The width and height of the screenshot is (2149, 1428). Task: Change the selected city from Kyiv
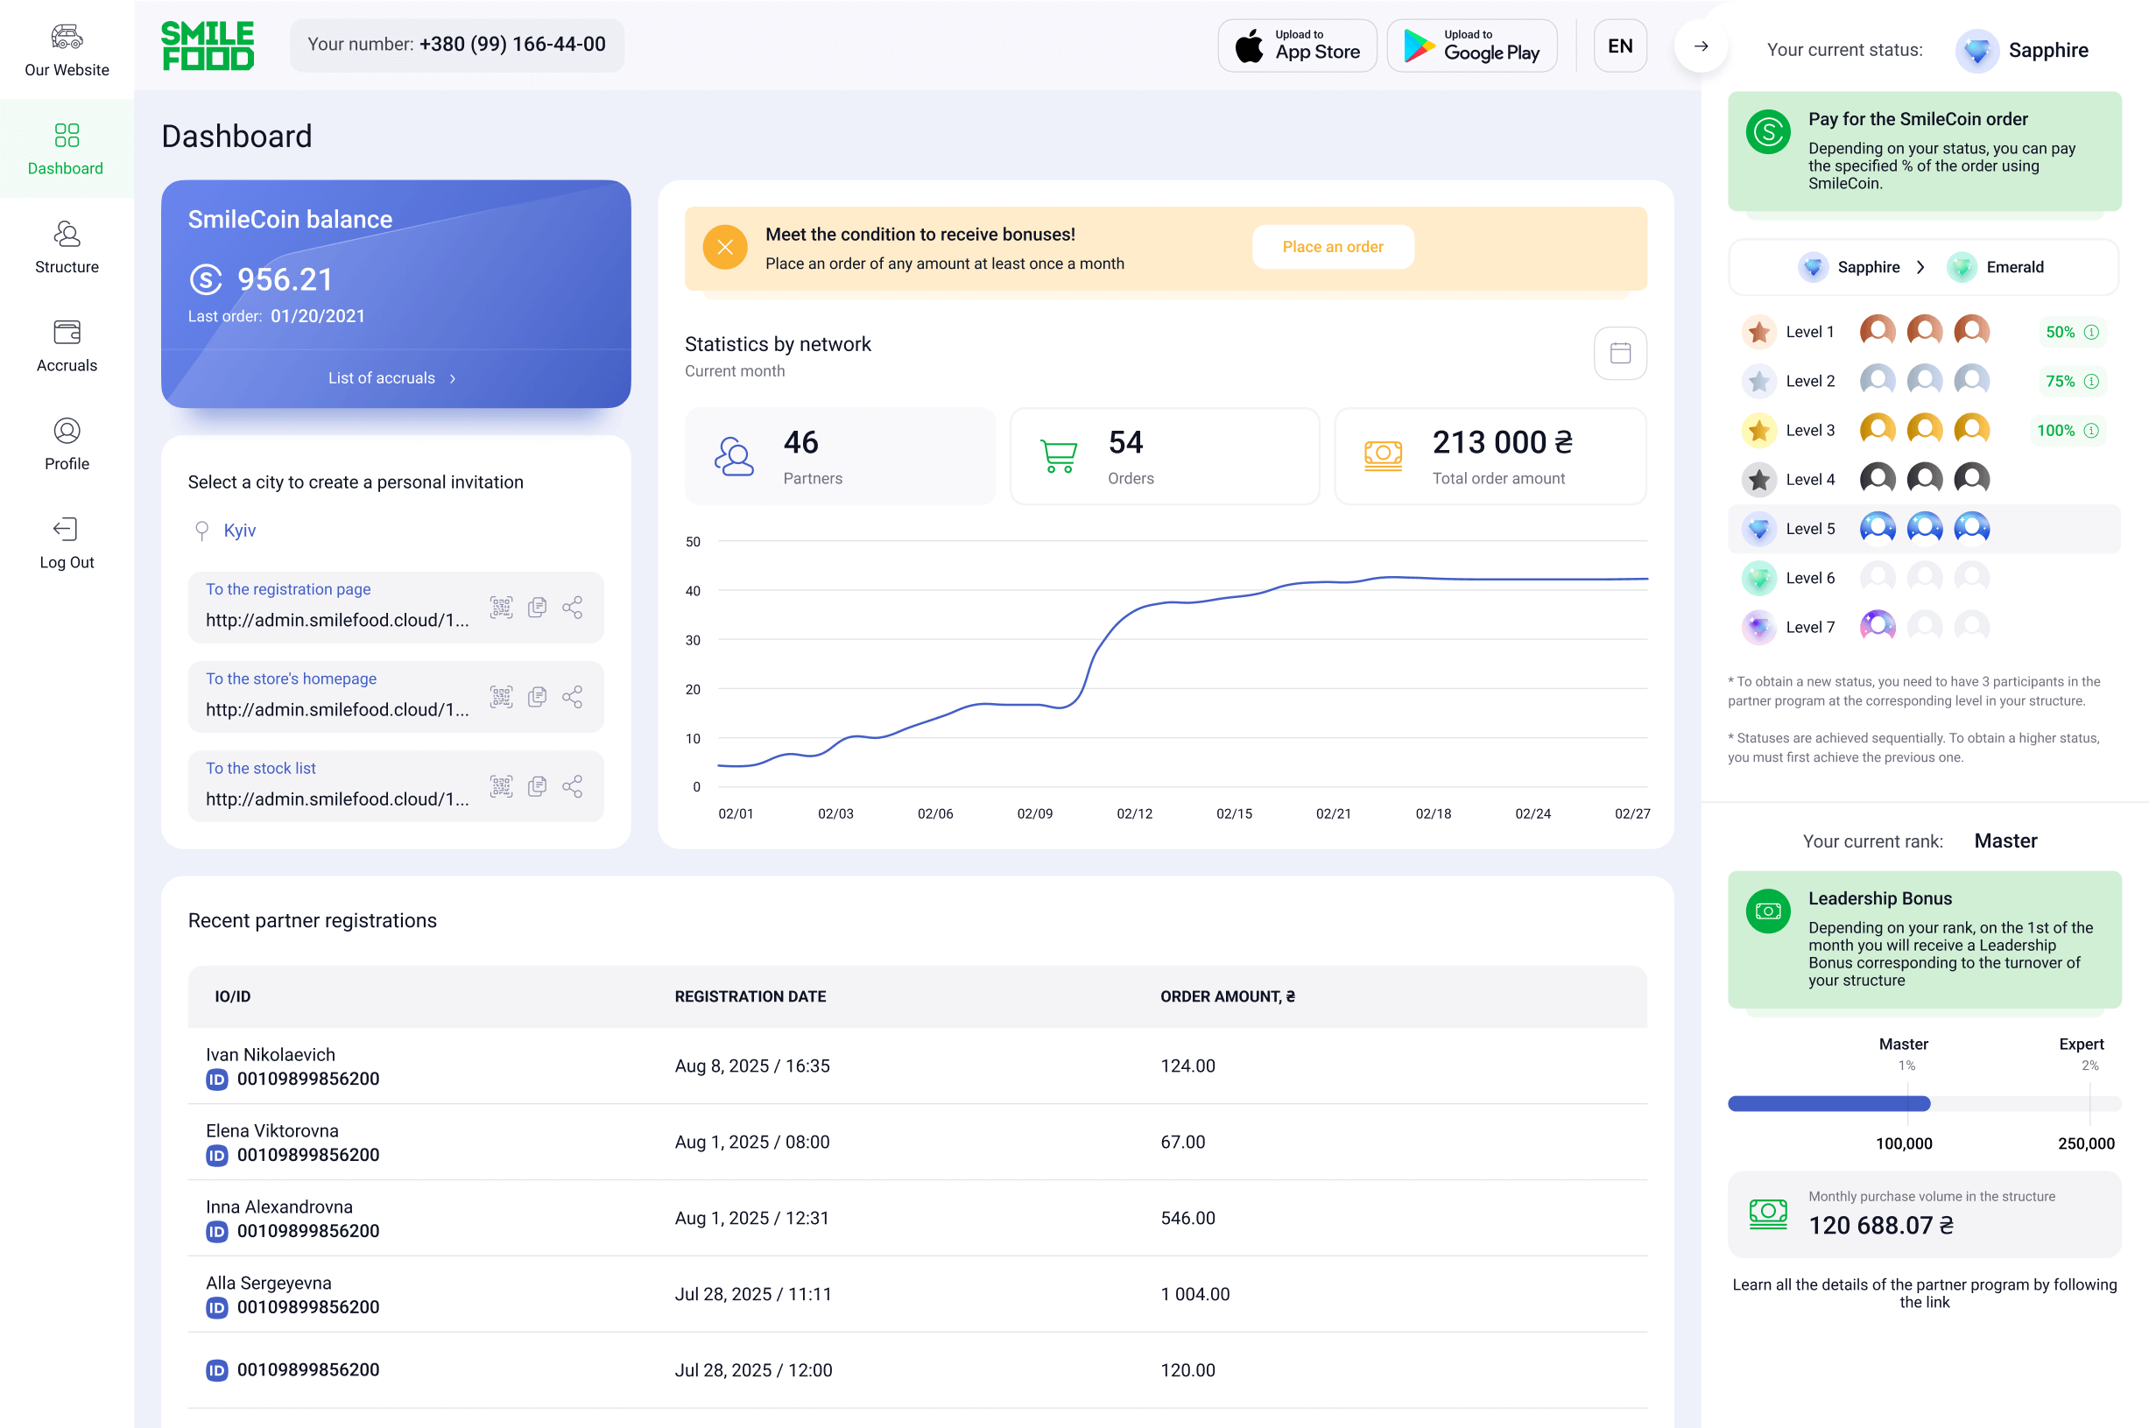click(x=240, y=529)
